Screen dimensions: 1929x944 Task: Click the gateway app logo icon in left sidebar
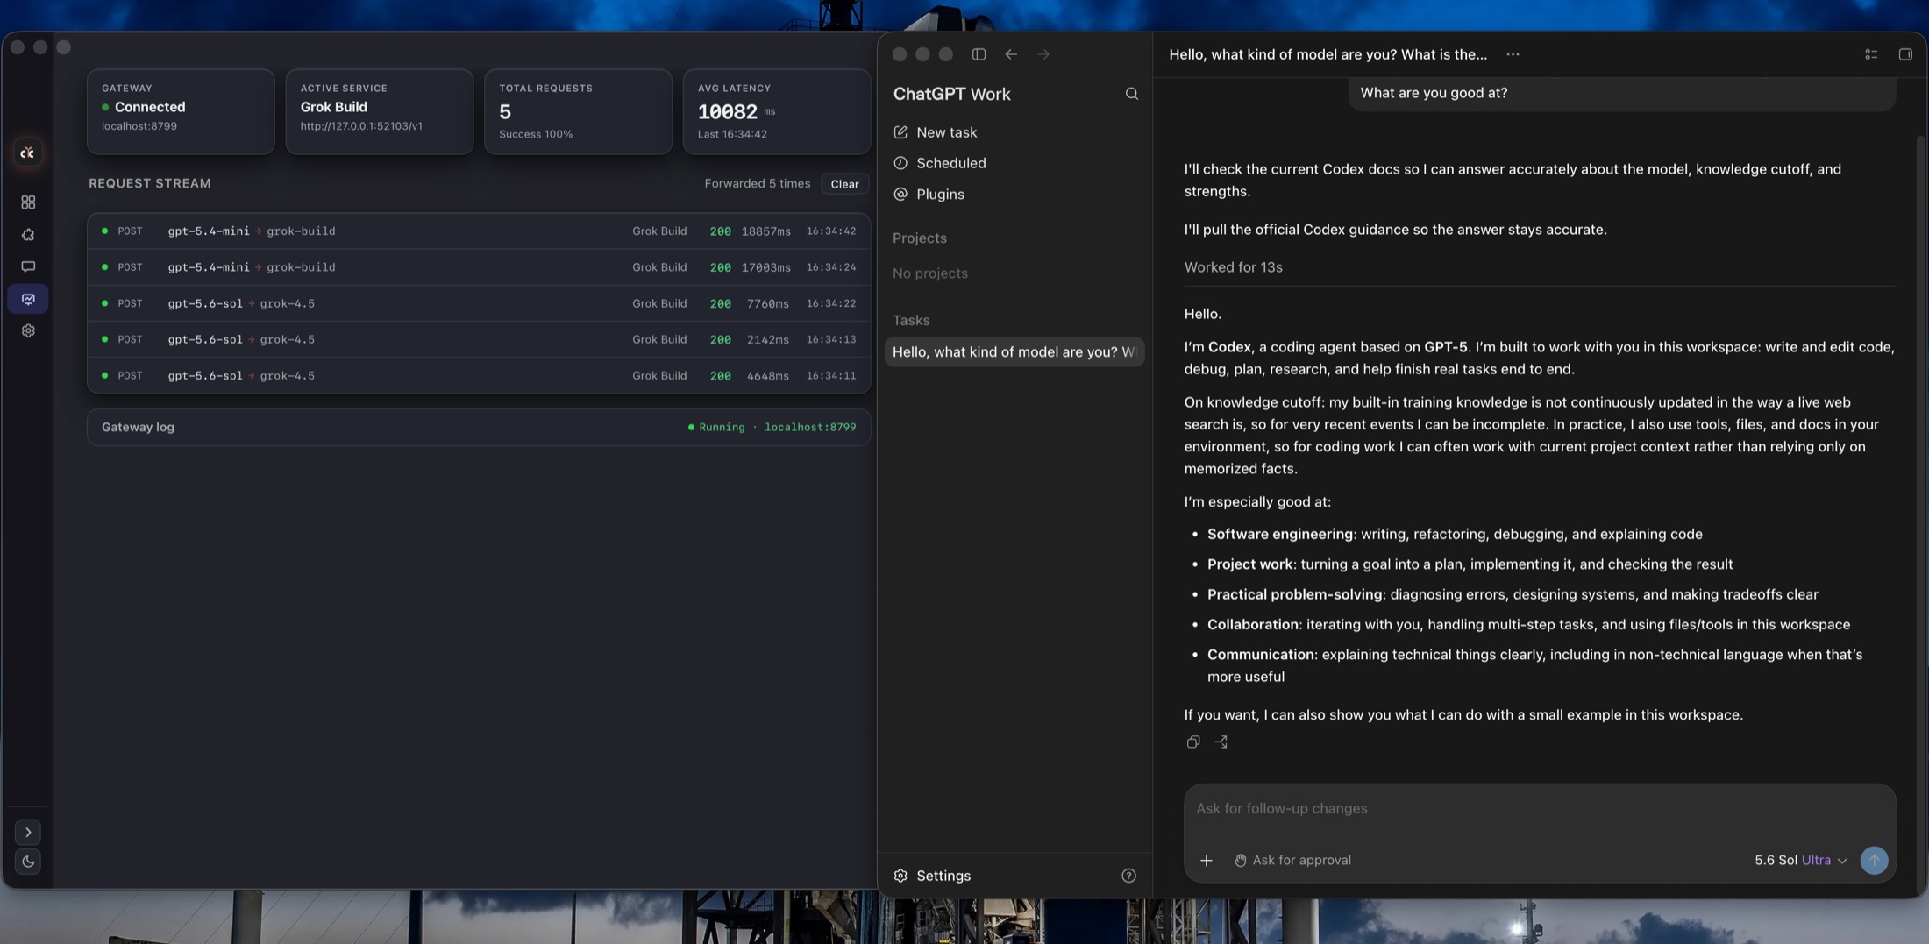[27, 153]
